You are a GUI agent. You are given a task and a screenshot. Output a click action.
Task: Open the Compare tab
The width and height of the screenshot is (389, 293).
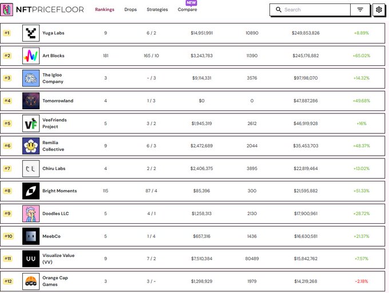[187, 10]
